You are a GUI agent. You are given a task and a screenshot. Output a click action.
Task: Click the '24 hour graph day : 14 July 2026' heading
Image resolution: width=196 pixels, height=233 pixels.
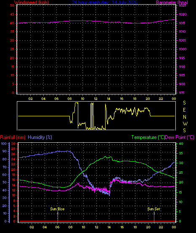[105, 2]
